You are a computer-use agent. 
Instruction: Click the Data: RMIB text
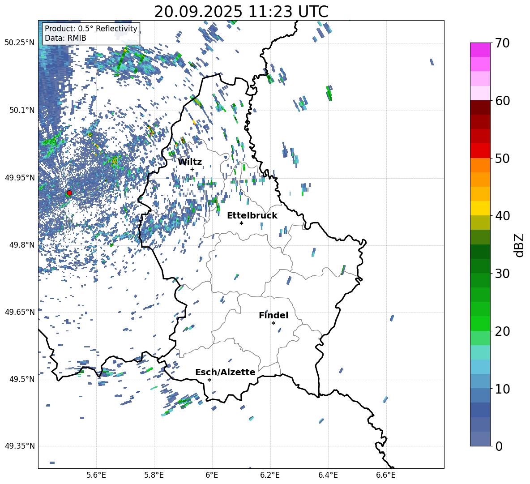click(65, 38)
